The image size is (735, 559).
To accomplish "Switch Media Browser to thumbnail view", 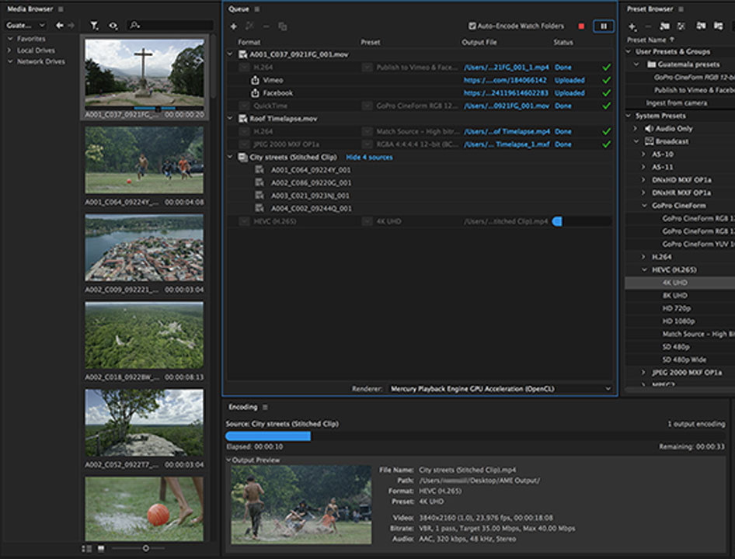I will tap(101, 548).
